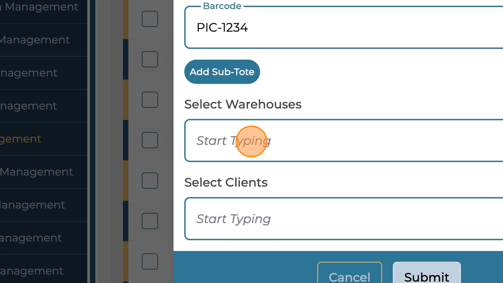This screenshot has height=283, width=503.
Task: Tick the topmost row checkbox
Action: (x=150, y=19)
